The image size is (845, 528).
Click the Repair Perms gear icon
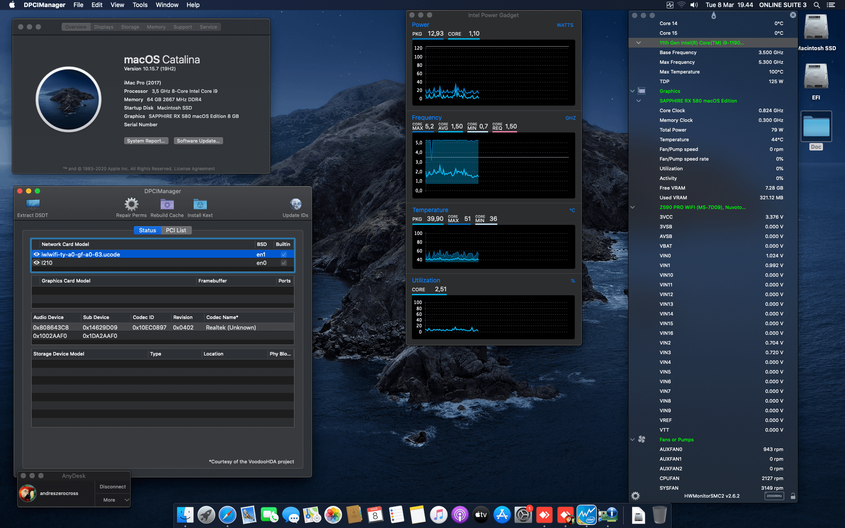(x=131, y=204)
